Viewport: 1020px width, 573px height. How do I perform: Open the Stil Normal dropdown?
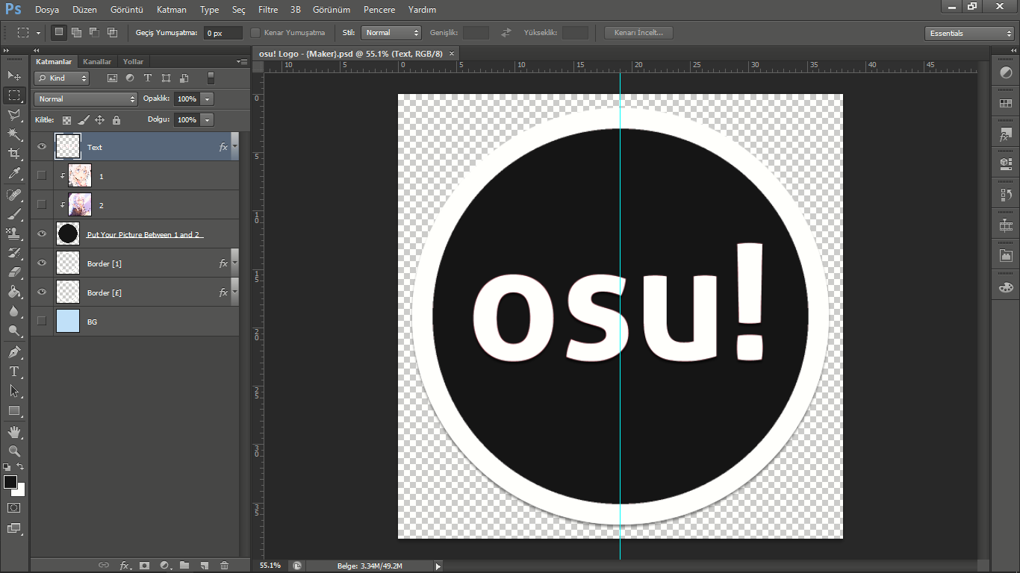pos(391,33)
